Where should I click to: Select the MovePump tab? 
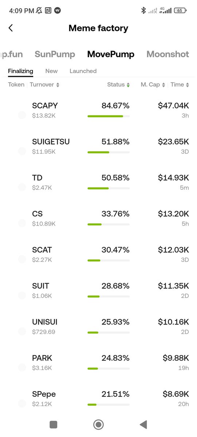(x=111, y=54)
